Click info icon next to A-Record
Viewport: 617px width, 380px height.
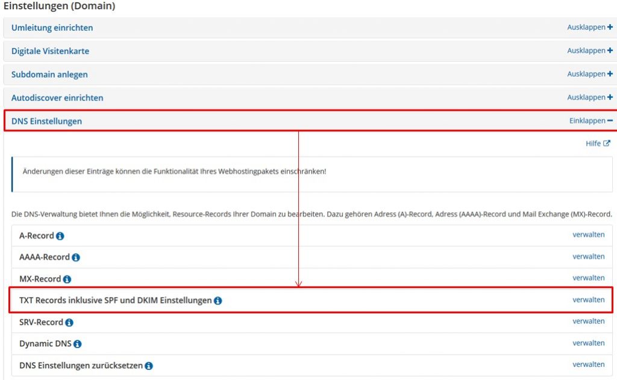point(60,236)
